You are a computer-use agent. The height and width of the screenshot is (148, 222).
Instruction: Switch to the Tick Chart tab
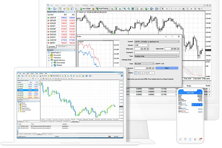click(x=62, y=46)
